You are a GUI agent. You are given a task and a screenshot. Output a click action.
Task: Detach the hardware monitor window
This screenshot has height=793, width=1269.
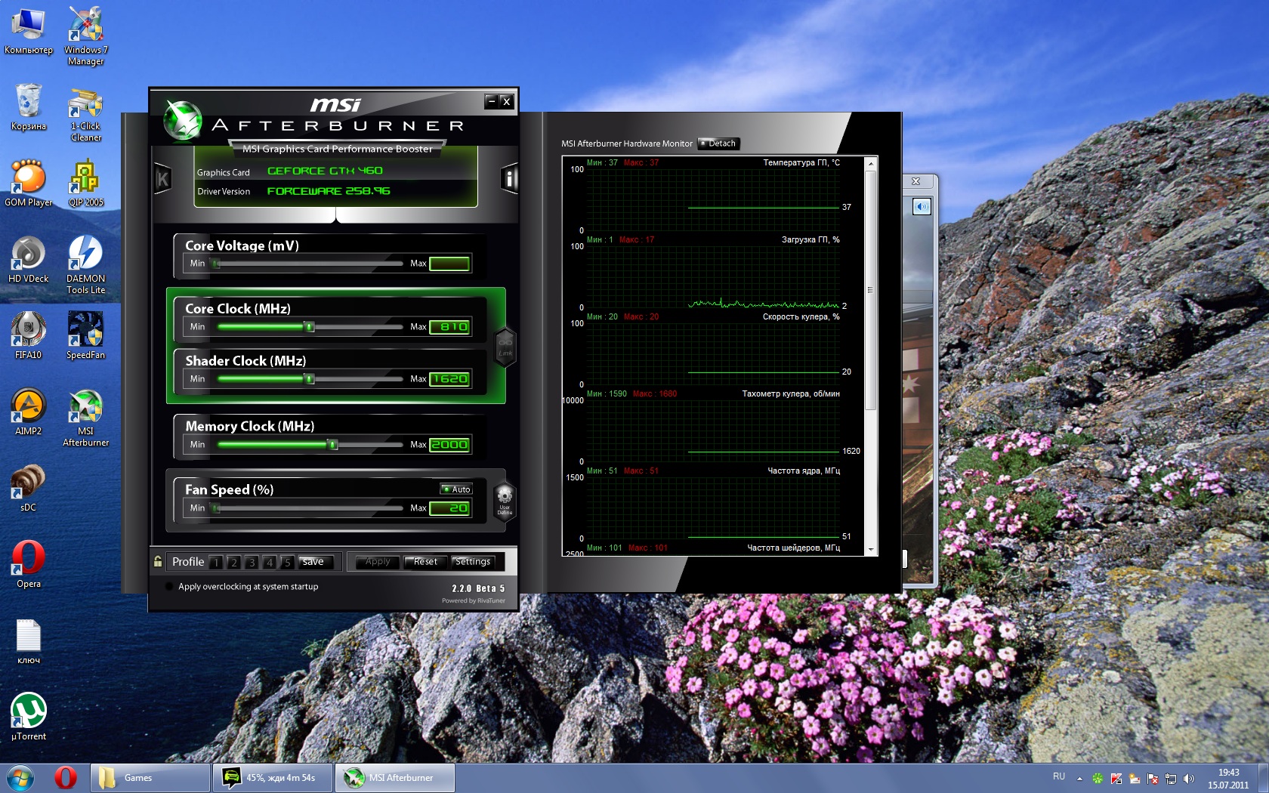pyautogui.click(x=718, y=143)
